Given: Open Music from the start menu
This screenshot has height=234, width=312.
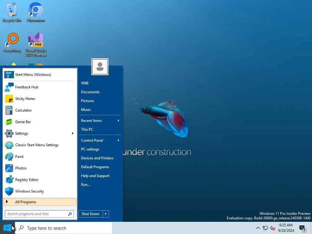Looking at the screenshot, I should [x=86, y=110].
